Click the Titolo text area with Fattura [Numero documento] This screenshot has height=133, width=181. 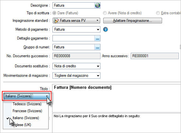116,98
